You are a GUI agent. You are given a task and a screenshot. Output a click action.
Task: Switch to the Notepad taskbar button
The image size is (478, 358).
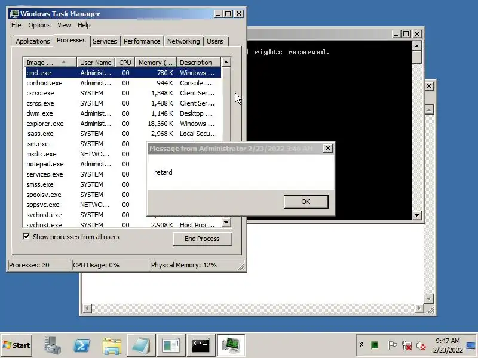tap(141, 345)
